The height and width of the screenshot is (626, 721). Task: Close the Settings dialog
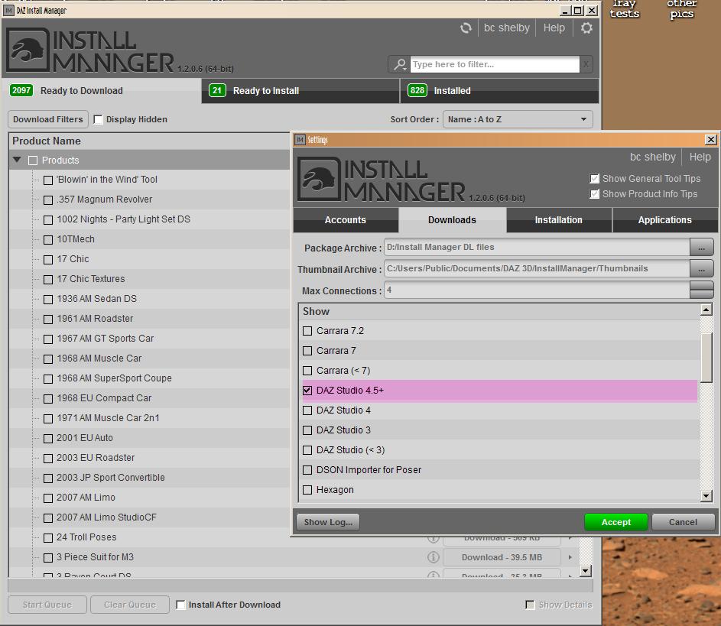[710, 139]
